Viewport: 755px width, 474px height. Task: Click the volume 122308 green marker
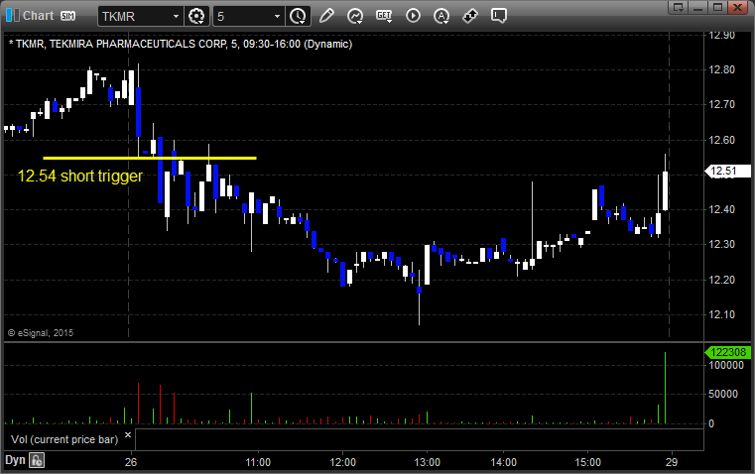click(x=728, y=352)
